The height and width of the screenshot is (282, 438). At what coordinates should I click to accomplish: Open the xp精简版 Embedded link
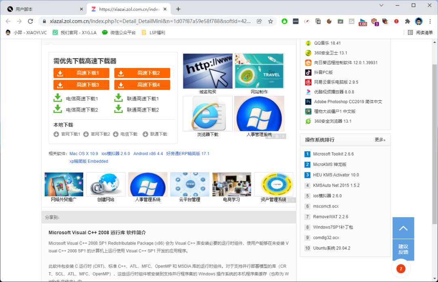click(x=89, y=161)
